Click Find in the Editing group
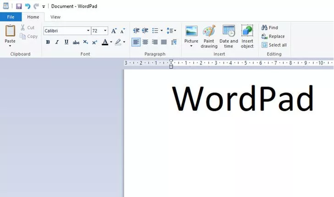This screenshot has height=197, width=334. [x=270, y=27]
